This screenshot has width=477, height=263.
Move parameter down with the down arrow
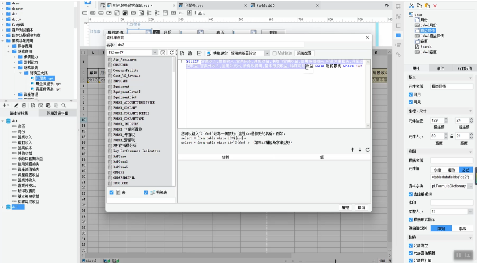click(x=360, y=150)
